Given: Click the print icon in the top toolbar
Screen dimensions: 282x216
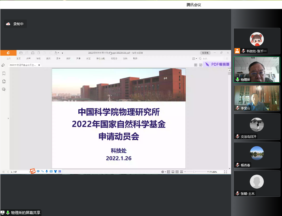Looking at the screenshot, I should [x=33, y=53].
